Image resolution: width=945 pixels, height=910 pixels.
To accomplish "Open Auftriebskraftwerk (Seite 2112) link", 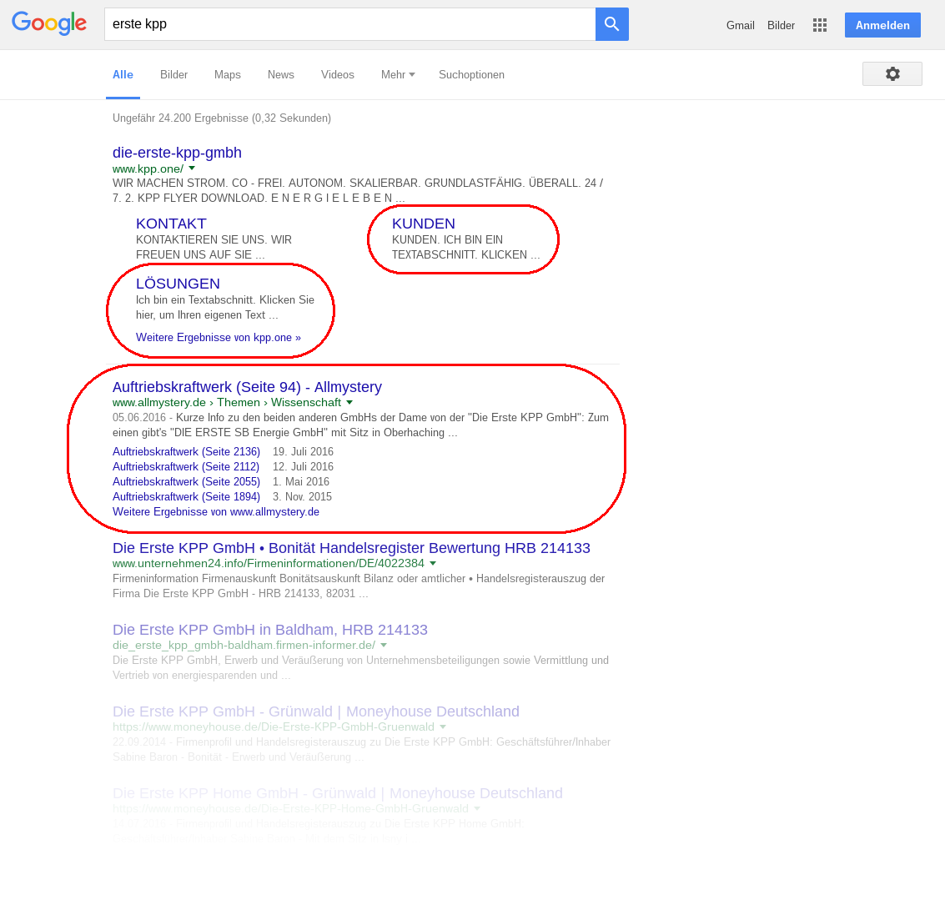I will coord(186,466).
